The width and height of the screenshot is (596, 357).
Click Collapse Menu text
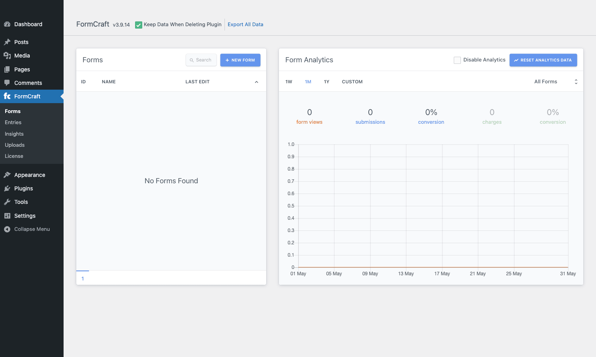coord(32,229)
